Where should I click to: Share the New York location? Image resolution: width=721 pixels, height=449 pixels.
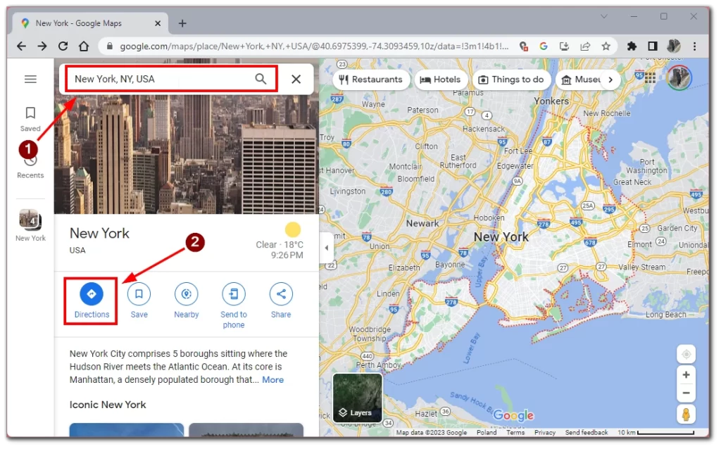[x=281, y=301]
